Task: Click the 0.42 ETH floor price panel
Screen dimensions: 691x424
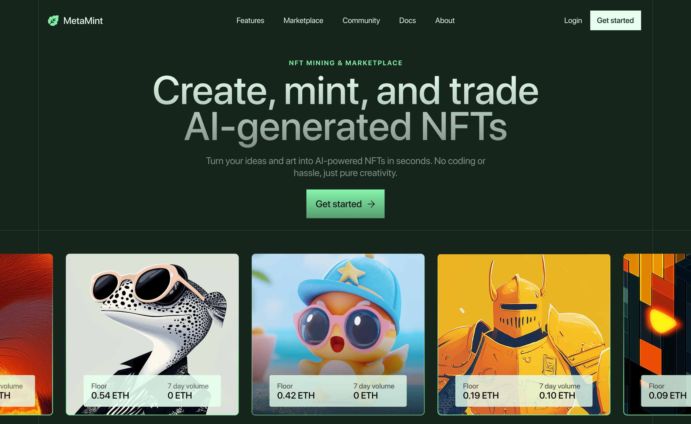Action: click(338, 391)
